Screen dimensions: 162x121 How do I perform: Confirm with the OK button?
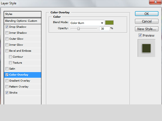(x=147, y=14)
